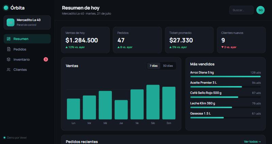272x144 pixels.
Task: Click the Aceite Premier 3 L product name
Action: click(x=203, y=83)
